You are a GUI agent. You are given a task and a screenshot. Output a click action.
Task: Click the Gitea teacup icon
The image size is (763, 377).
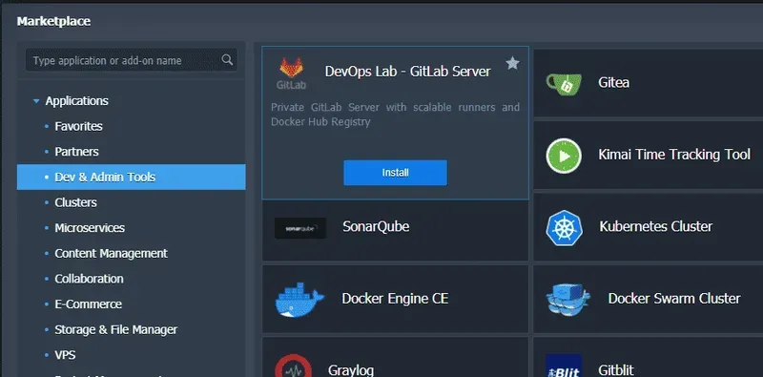point(564,84)
